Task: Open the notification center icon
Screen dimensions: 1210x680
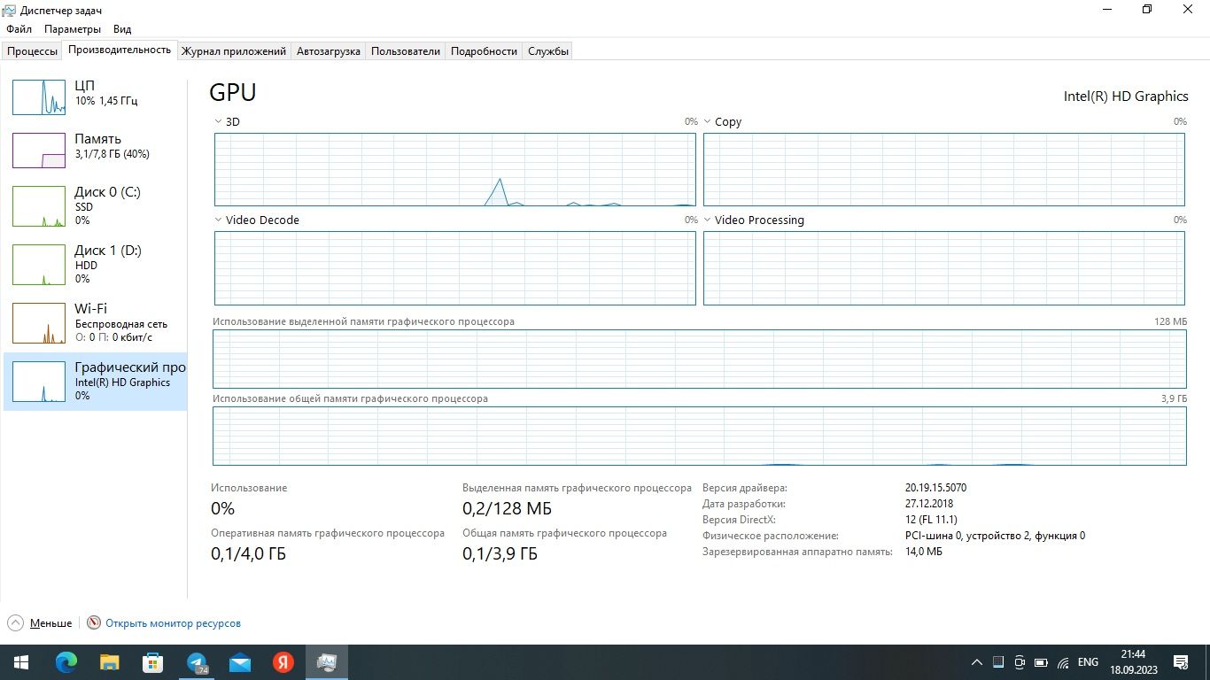Action: pos(1181,662)
